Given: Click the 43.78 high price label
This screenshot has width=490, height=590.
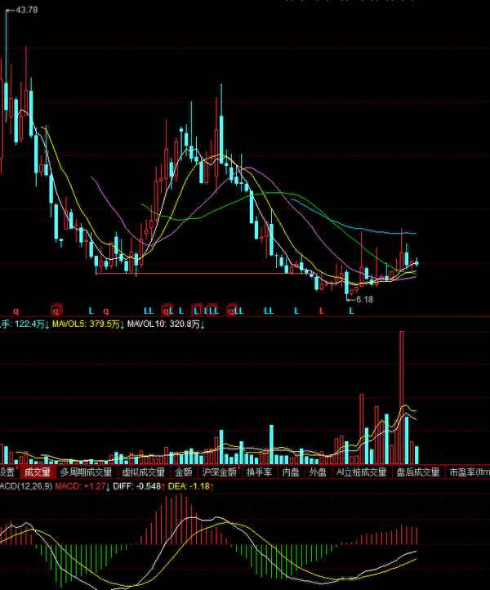Looking at the screenshot, I should 26,9.
